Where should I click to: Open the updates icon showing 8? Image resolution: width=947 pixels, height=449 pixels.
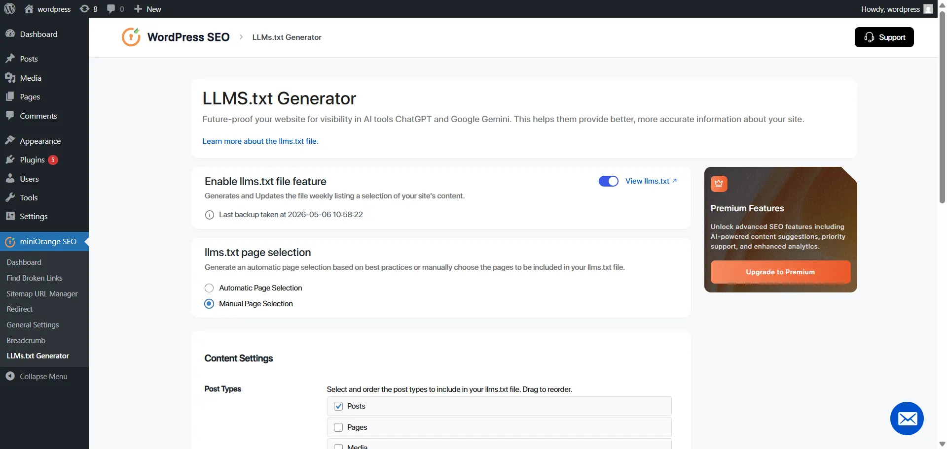pyautogui.click(x=85, y=9)
